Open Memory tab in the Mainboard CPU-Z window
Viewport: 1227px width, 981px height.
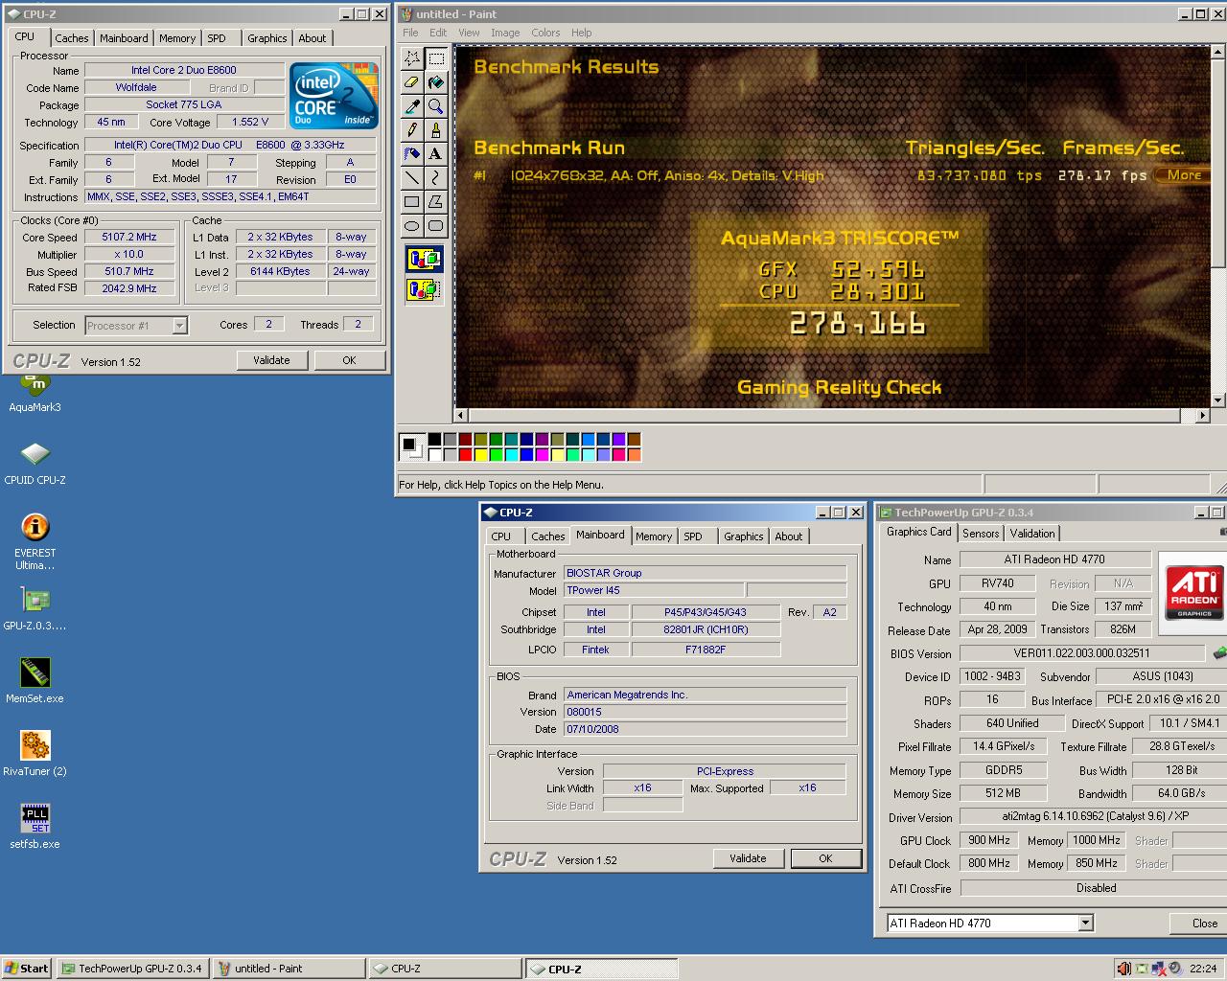coord(654,536)
